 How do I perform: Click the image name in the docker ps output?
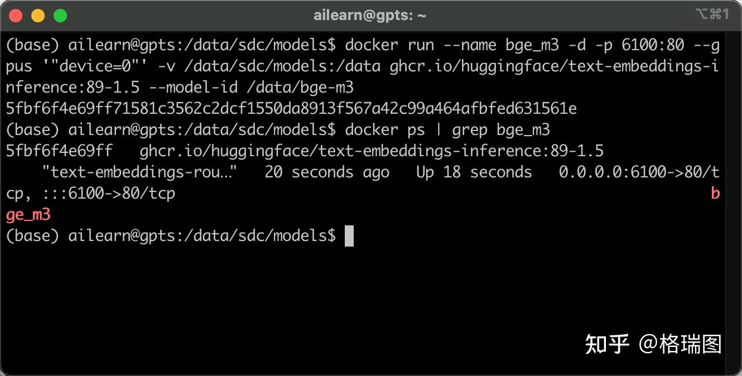(x=372, y=151)
